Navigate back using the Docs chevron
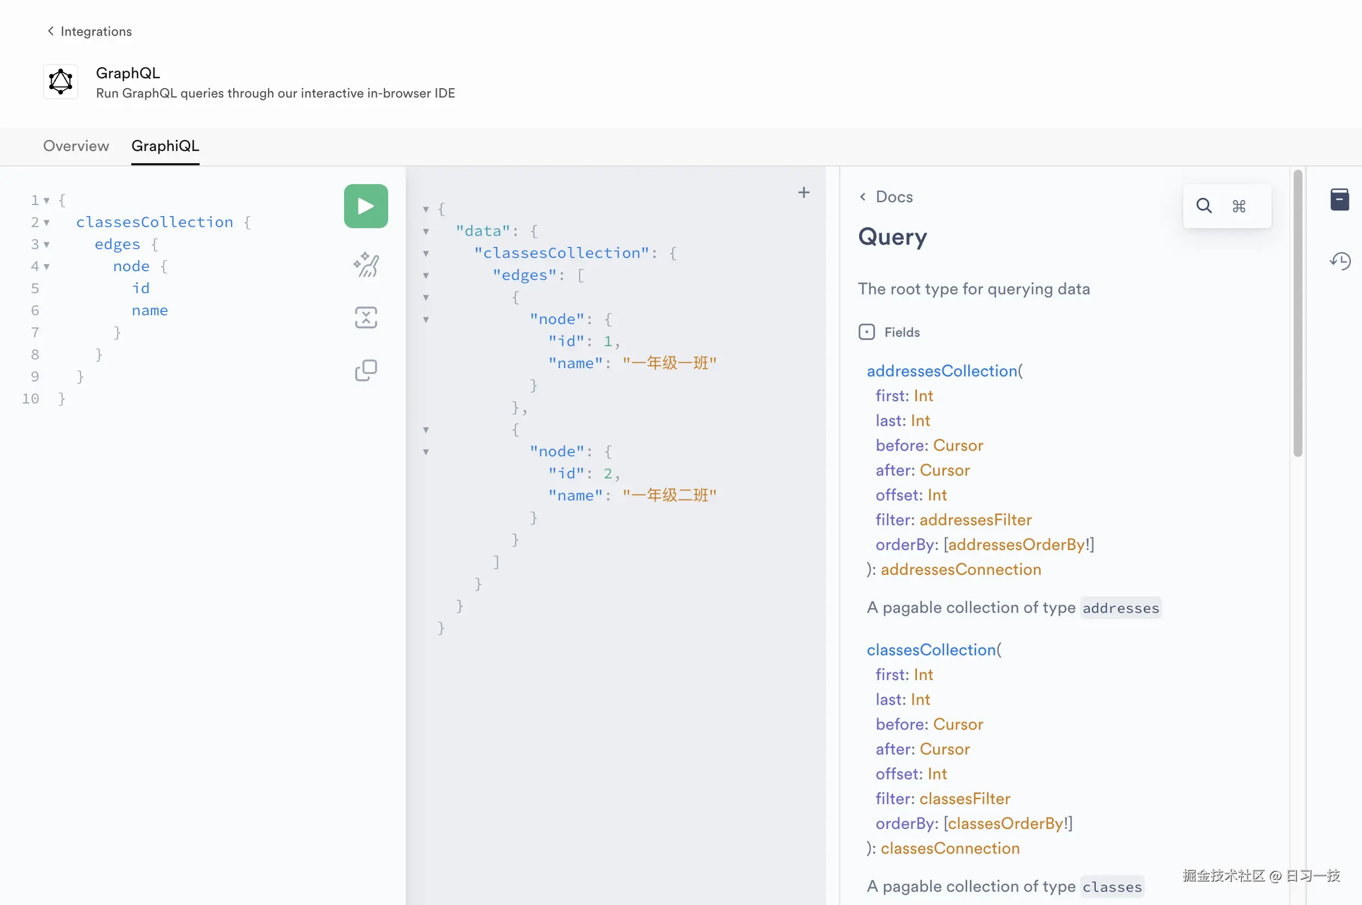The width and height of the screenshot is (1362, 905). pyautogui.click(x=862, y=196)
